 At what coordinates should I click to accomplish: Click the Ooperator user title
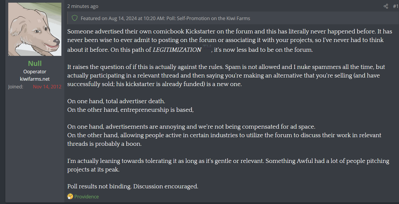(35, 72)
